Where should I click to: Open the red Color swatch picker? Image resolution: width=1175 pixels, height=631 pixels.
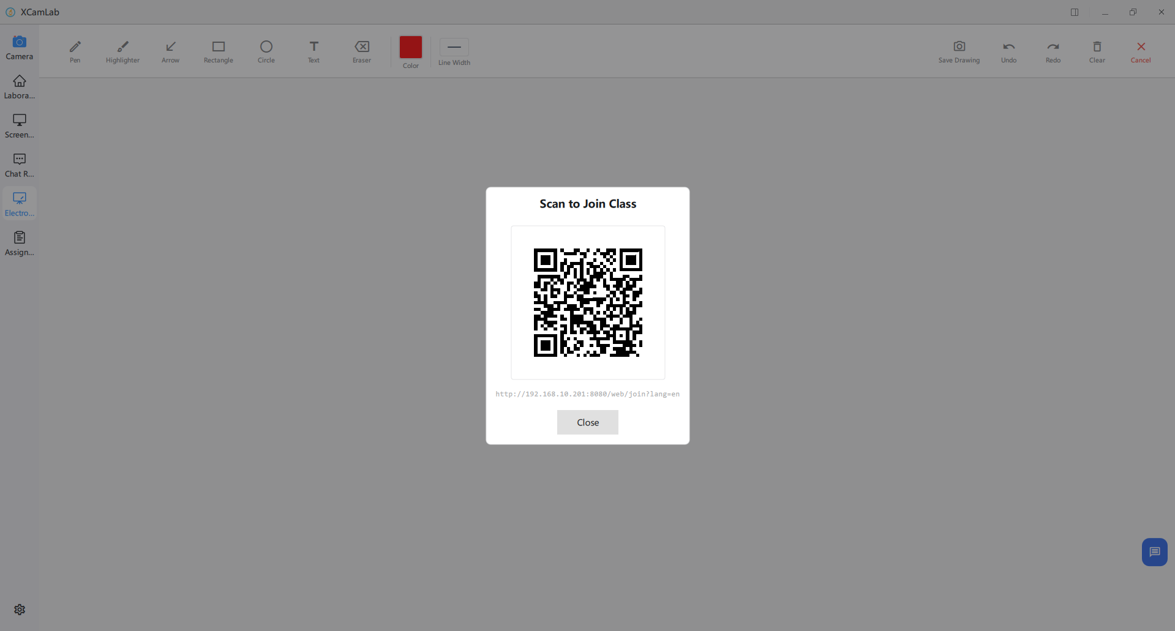tap(410, 48)
